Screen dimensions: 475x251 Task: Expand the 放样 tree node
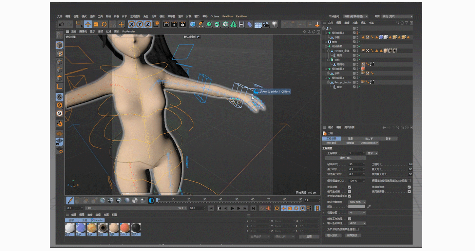click(328, 73)
